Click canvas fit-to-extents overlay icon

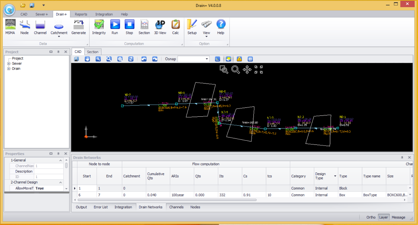[259, 69]
